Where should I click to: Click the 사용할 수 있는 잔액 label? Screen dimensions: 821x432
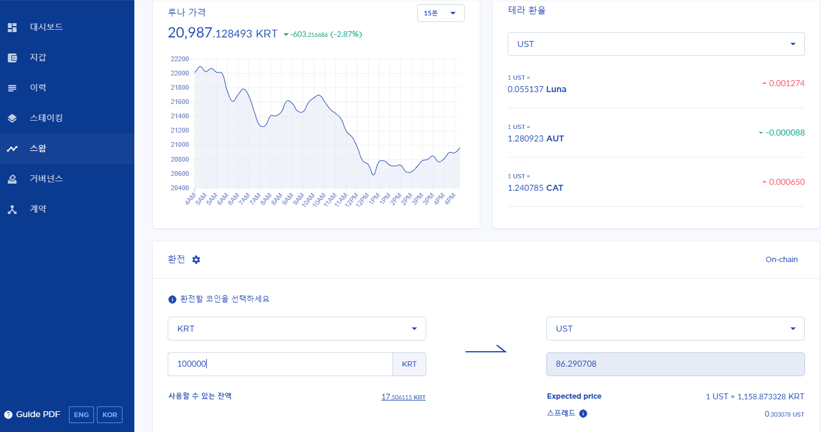(x=200, y=396)
